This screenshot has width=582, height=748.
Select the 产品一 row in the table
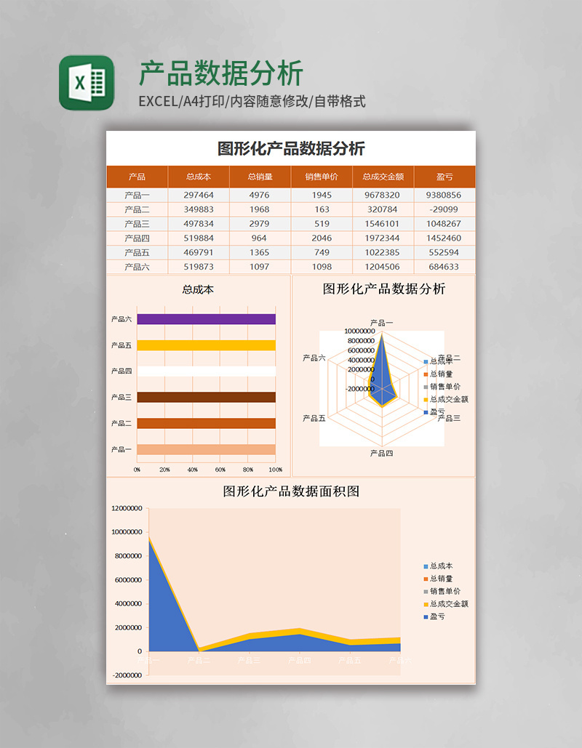pyautogui.click(x=137, y=195)
